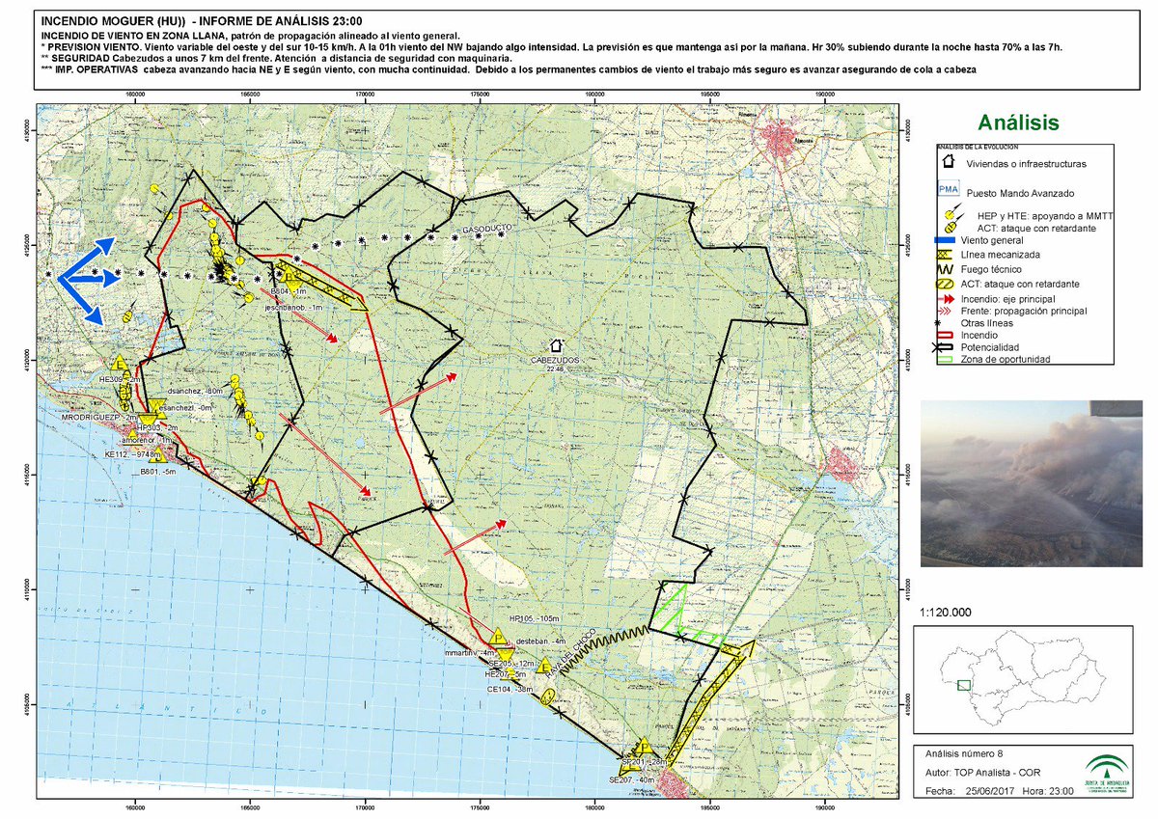
Task: Click the 'B604, -1m' unit label
Action: (x=289, y=290)
